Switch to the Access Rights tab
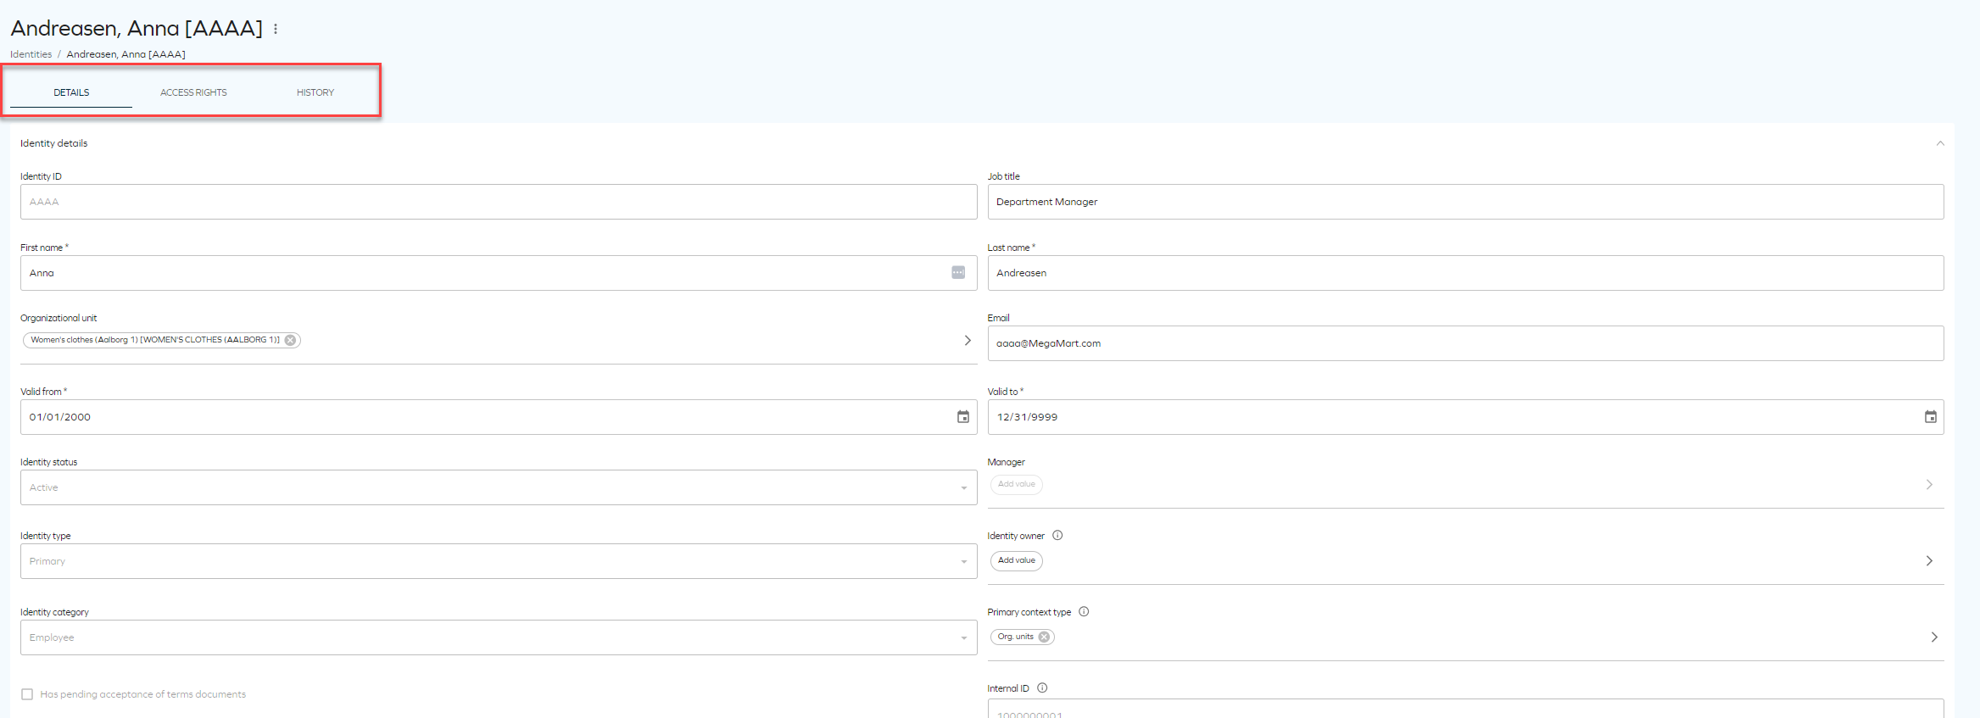 tap(193, 92)
